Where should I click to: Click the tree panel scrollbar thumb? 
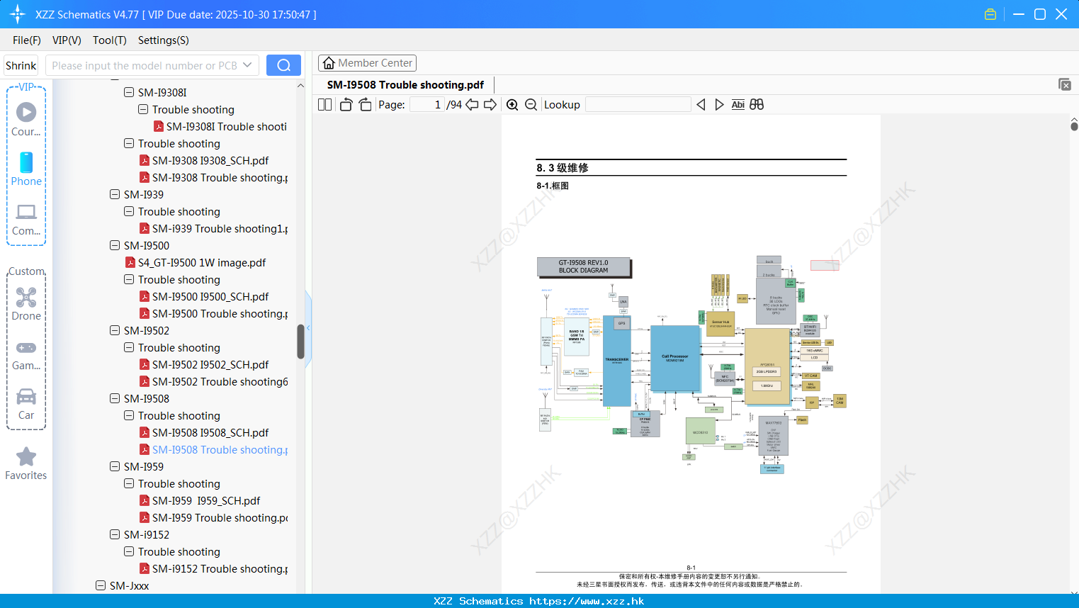coord(300,342)
